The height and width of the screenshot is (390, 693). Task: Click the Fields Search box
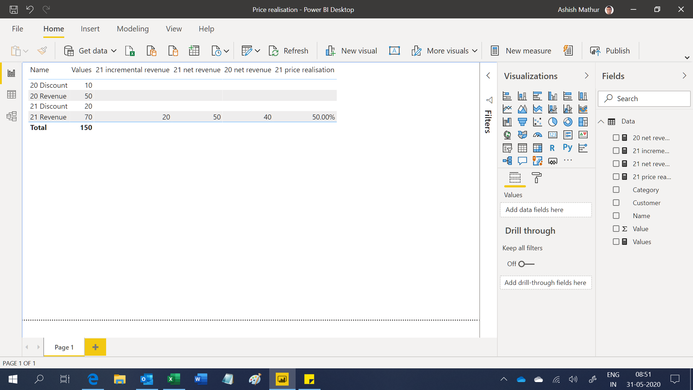click(x=644, y=99)
